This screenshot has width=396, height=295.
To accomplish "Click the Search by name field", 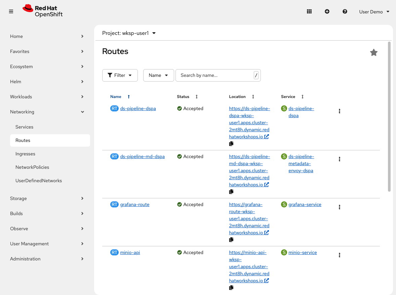I will 215,75.
